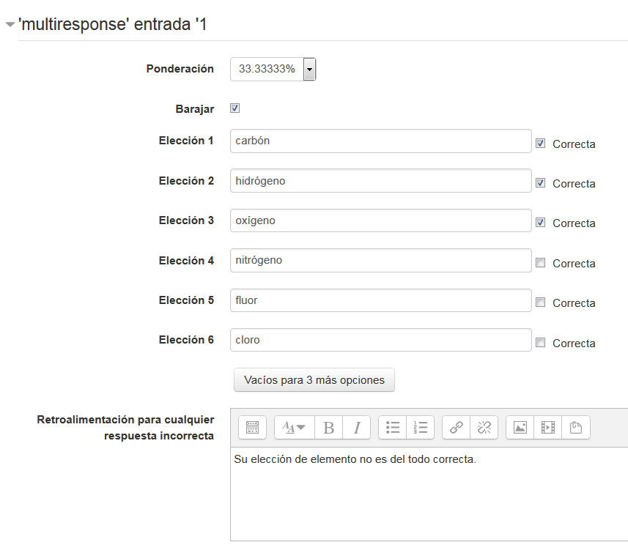This screenshot has width=628, height=553.
Task: Open the paragraph styles menu in the editor
Action: pos(294,428)
